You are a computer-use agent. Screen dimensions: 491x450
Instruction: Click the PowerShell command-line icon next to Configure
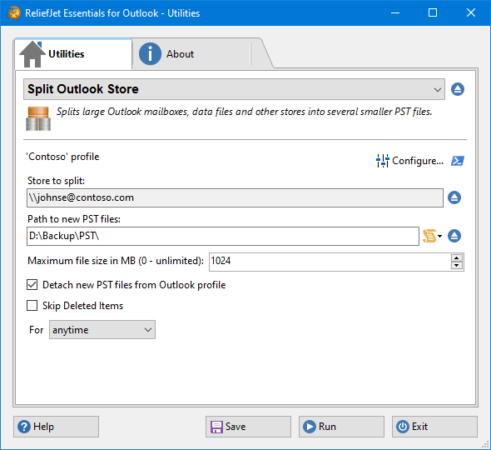(x=458, y=161)
